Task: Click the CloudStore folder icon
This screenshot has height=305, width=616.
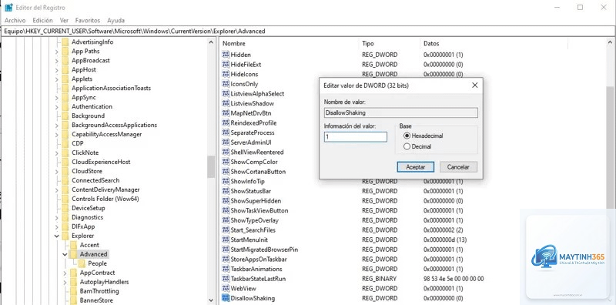Action: (x=65, y=171)
